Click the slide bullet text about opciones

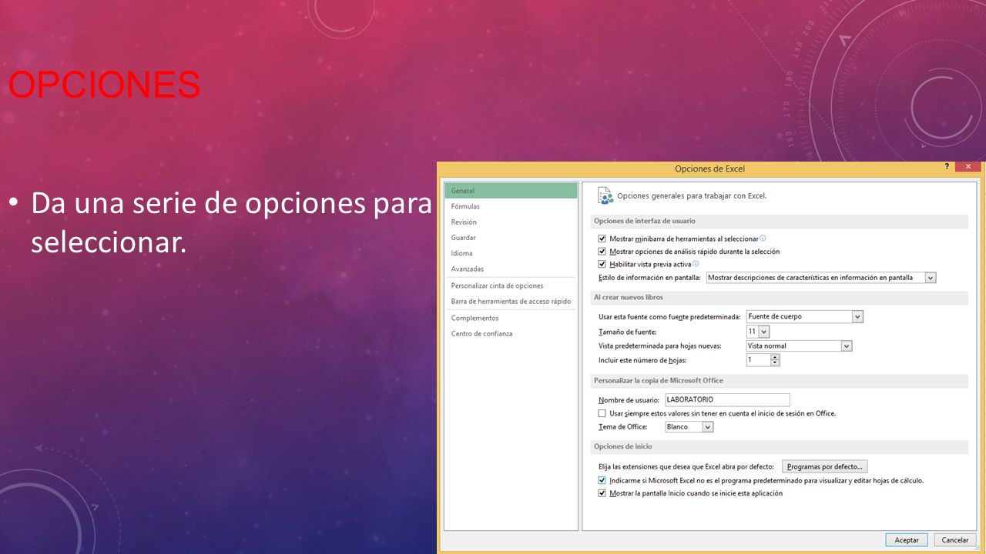coord(231,223)
